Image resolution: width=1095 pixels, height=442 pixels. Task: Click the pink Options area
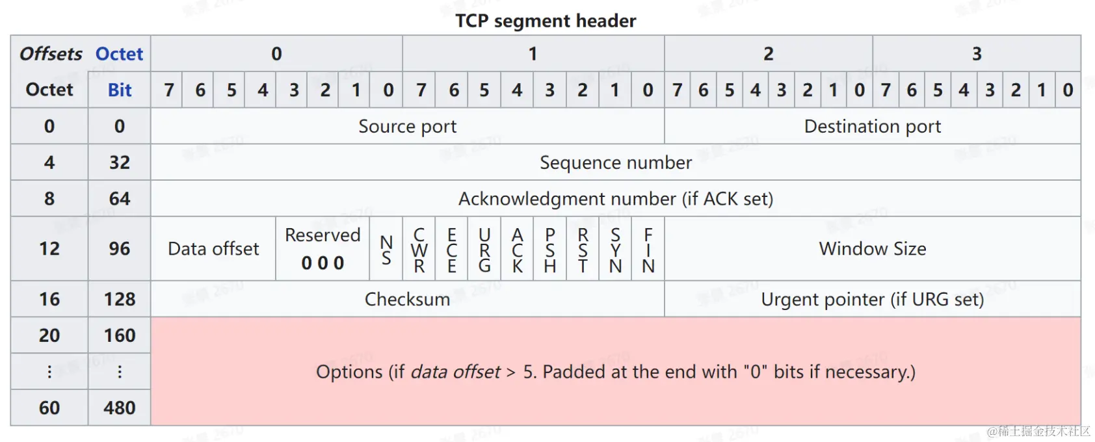(615, 372)
